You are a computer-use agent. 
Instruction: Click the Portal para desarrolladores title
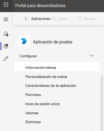coord(40,5)
